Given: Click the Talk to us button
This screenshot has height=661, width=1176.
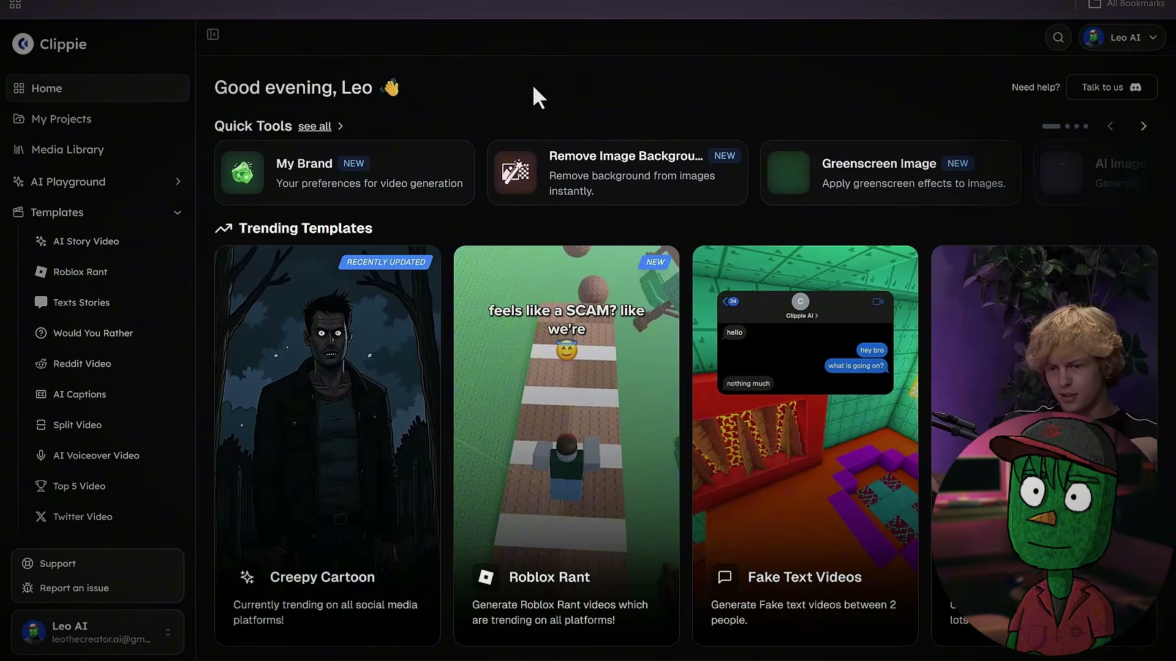Looking at the screenshot, I should (1112, 88).
